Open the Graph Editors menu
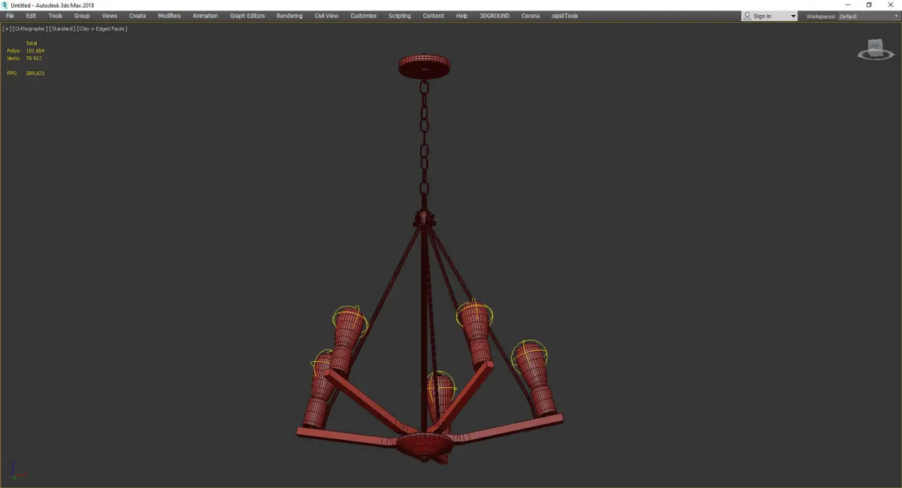 247,16
